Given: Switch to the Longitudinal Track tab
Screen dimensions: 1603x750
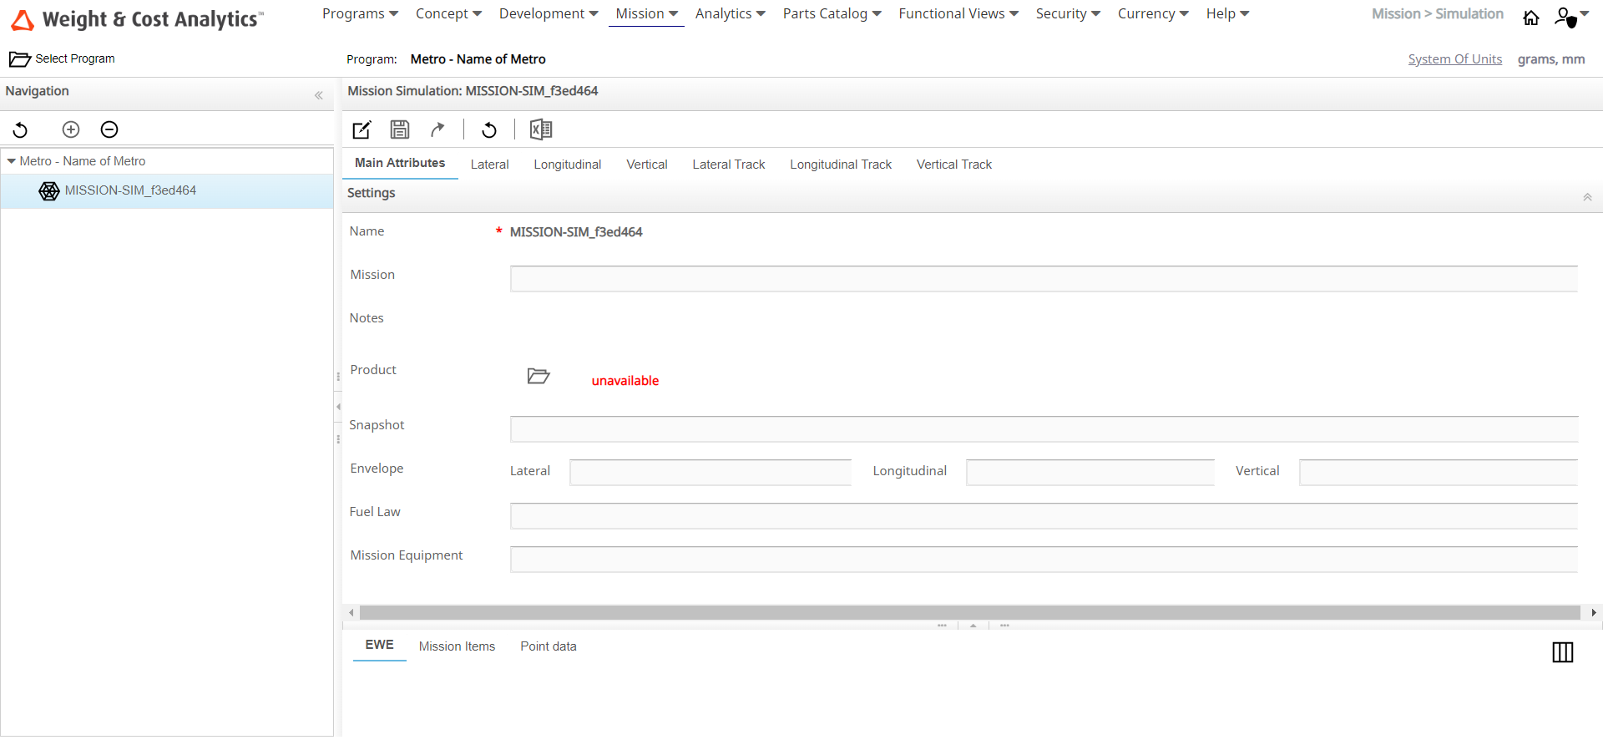Looking at the screenshot, I should [841, 165].
